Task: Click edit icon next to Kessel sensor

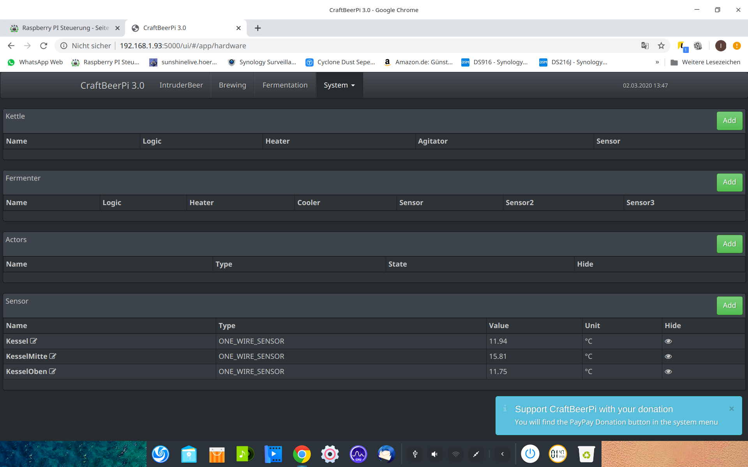Action: tap(34, 341)
